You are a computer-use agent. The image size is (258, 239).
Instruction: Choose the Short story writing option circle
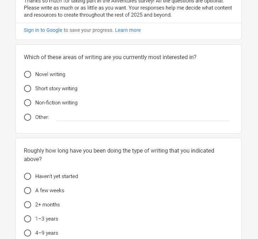(x=28, y=89)
